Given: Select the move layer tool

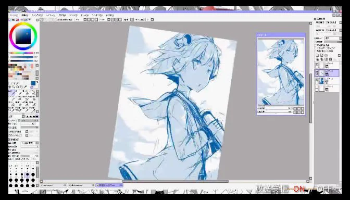Looking at the screenshot, I should 10,87.
